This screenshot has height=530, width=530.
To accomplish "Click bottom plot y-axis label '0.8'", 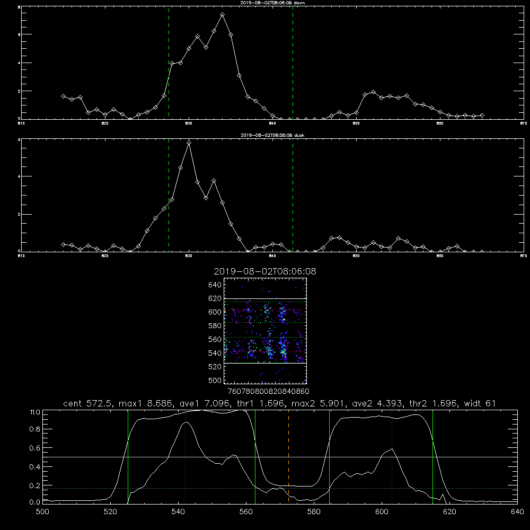I will tap(35, 429).
